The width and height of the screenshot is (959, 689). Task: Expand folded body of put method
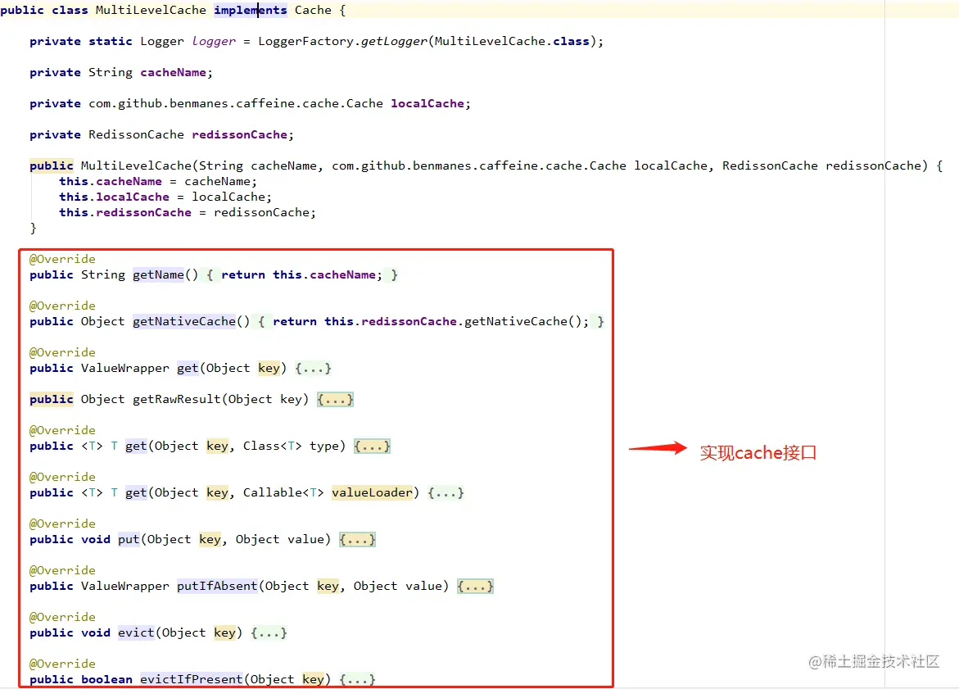[357, 540]
